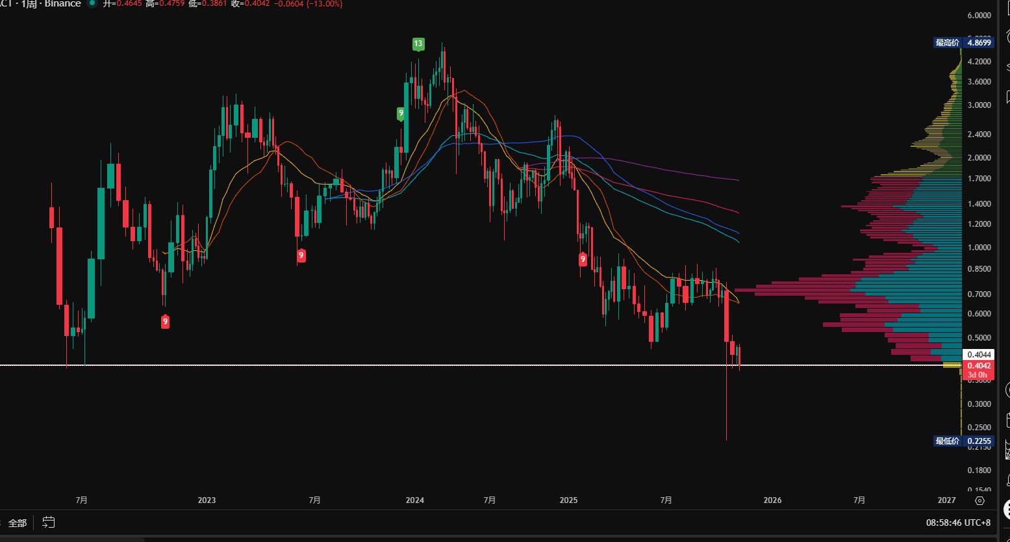Click the 6.0000 price axis tick
This screenshot has height=542, width=1010.
coord(980,16)
